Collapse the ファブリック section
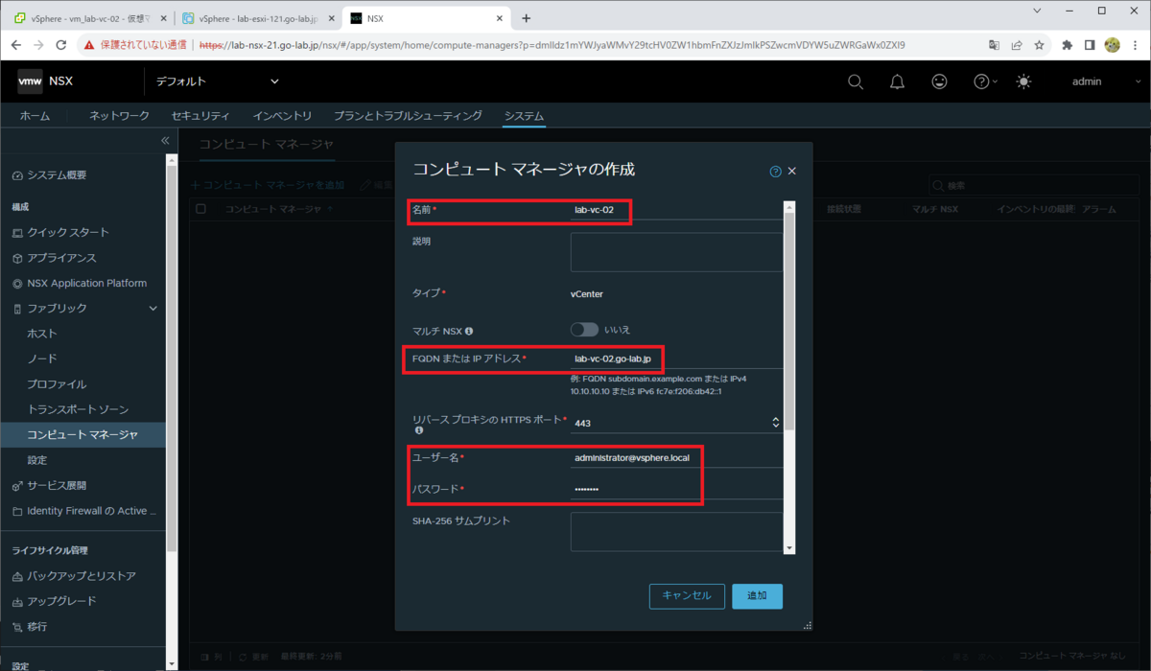The width and height of the screenshot is (1151, 671). click(153, 308)
